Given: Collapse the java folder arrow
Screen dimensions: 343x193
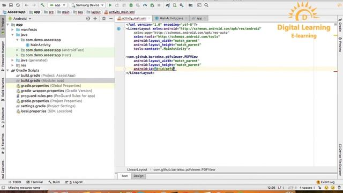Looking at the screenshot, I should [13, 35].
